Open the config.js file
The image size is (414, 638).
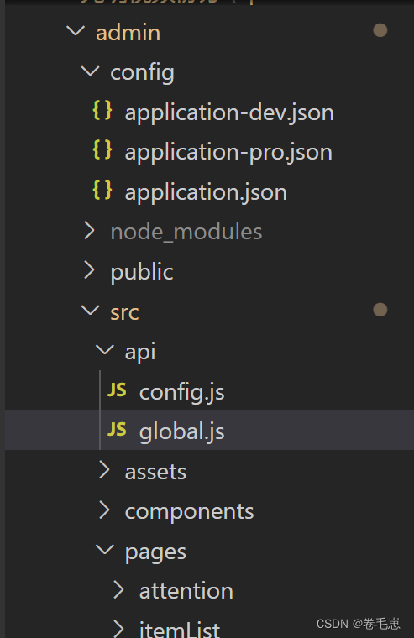[x=182, y=392]
